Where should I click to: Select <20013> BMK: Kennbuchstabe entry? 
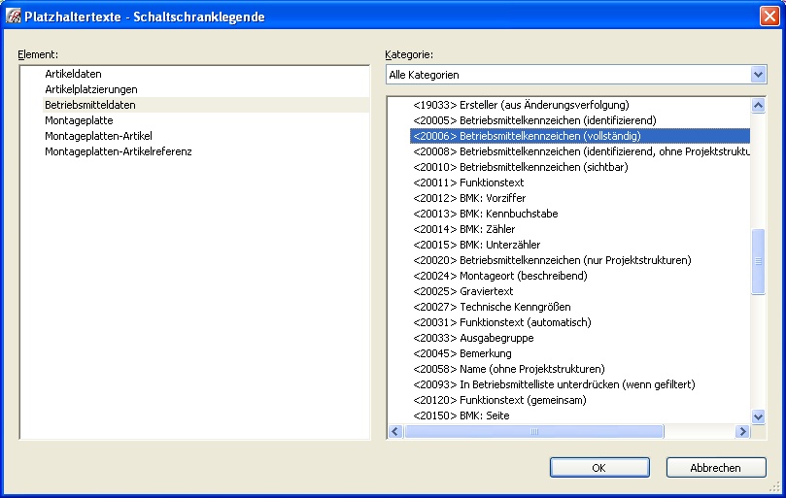tap(485, 214)
